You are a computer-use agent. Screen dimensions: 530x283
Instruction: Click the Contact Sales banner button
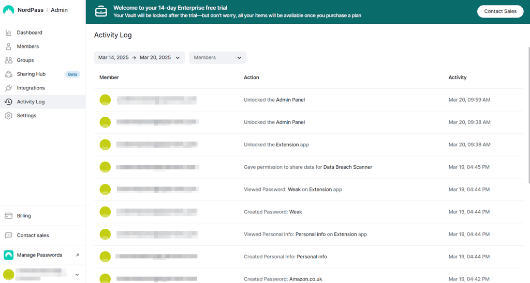[x=500, y=11]
